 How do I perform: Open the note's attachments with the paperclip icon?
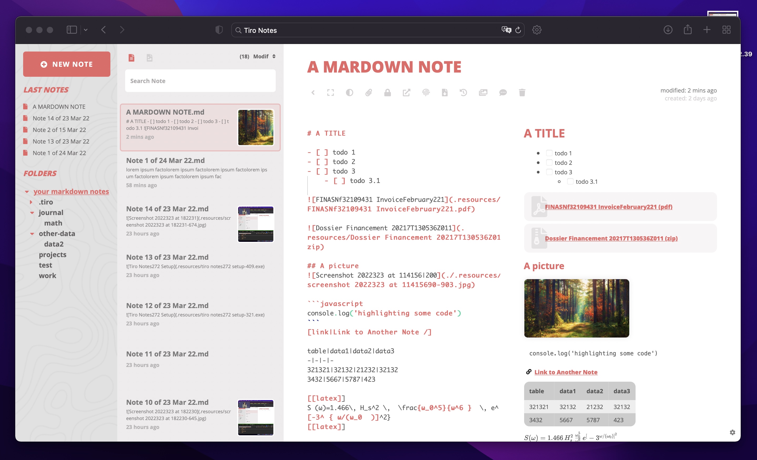coord(369,93)
